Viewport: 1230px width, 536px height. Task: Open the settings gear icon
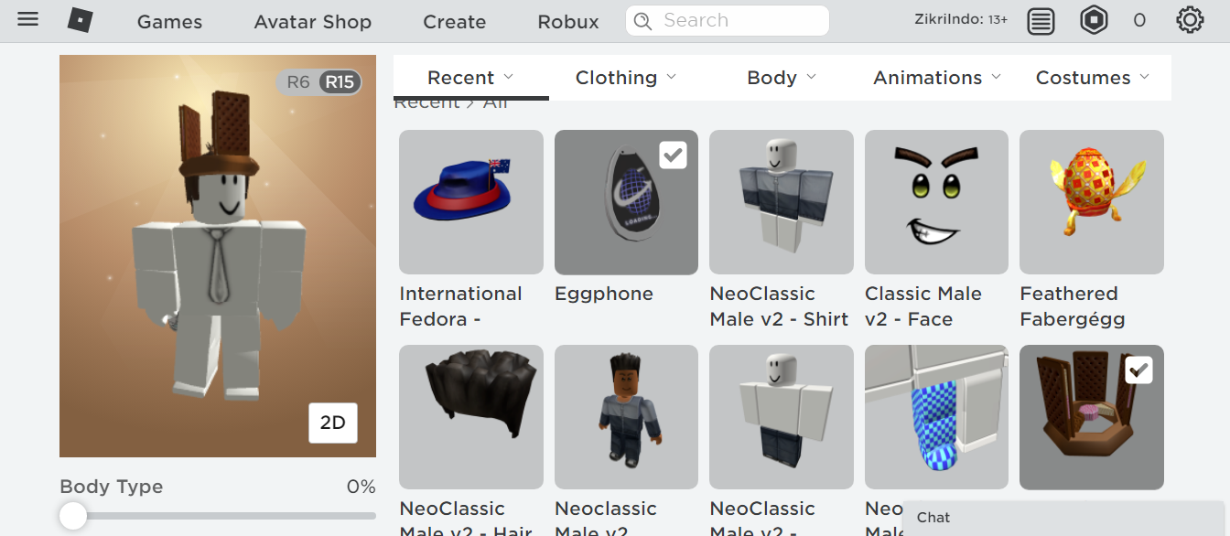(x=1190, y=20)
